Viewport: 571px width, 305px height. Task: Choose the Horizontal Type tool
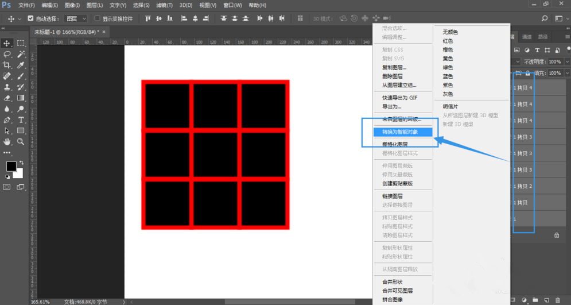21,119
